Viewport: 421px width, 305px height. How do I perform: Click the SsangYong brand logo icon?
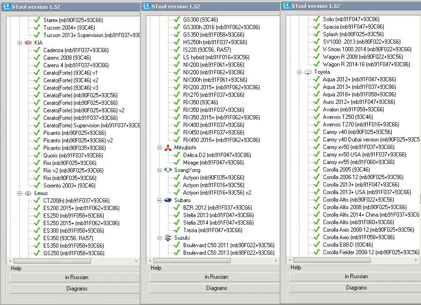pyautogui.click(x=168, y=170)
